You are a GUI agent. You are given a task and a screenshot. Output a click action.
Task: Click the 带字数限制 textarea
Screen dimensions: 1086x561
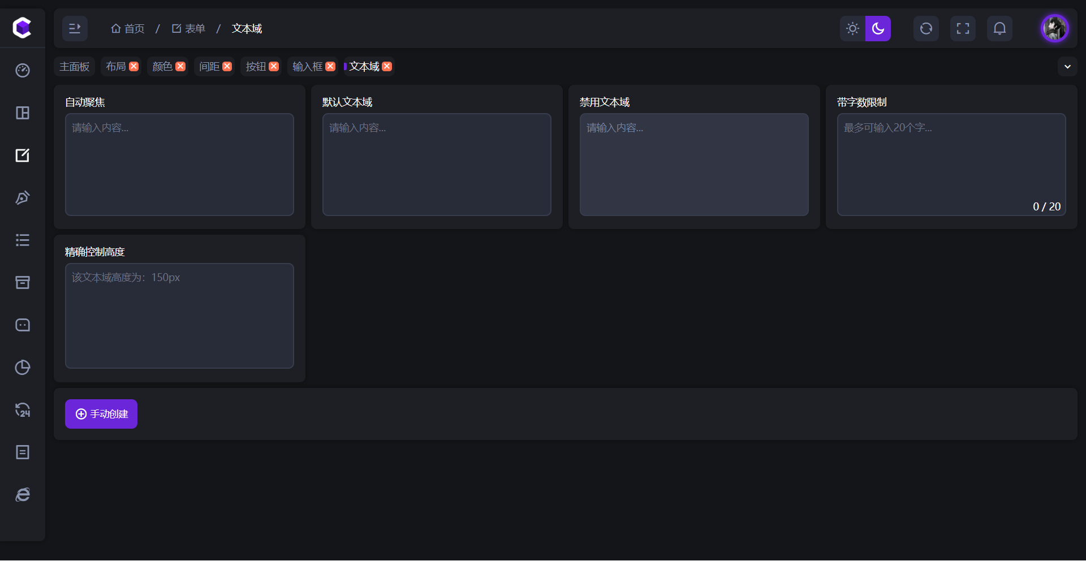(951, 165)
